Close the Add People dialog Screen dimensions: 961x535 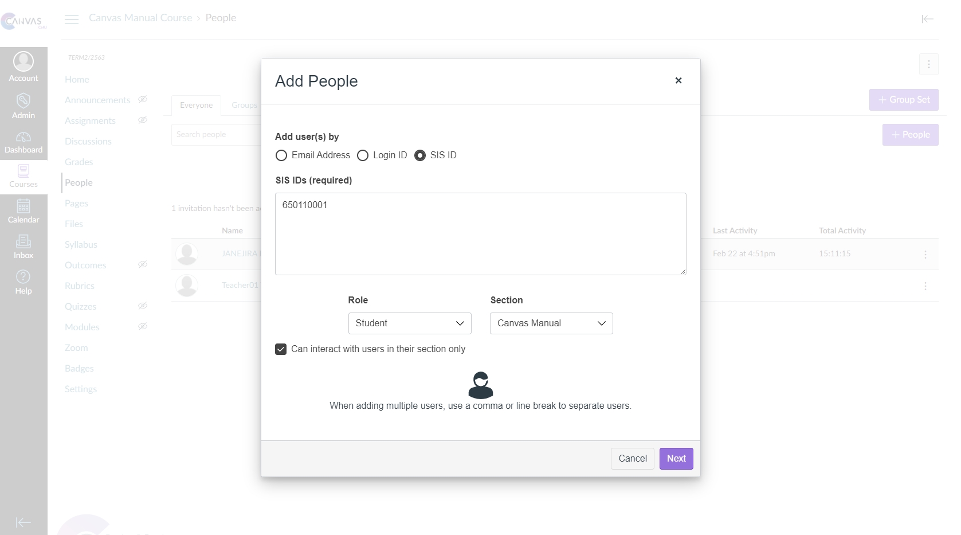click(x=678, y=81)
